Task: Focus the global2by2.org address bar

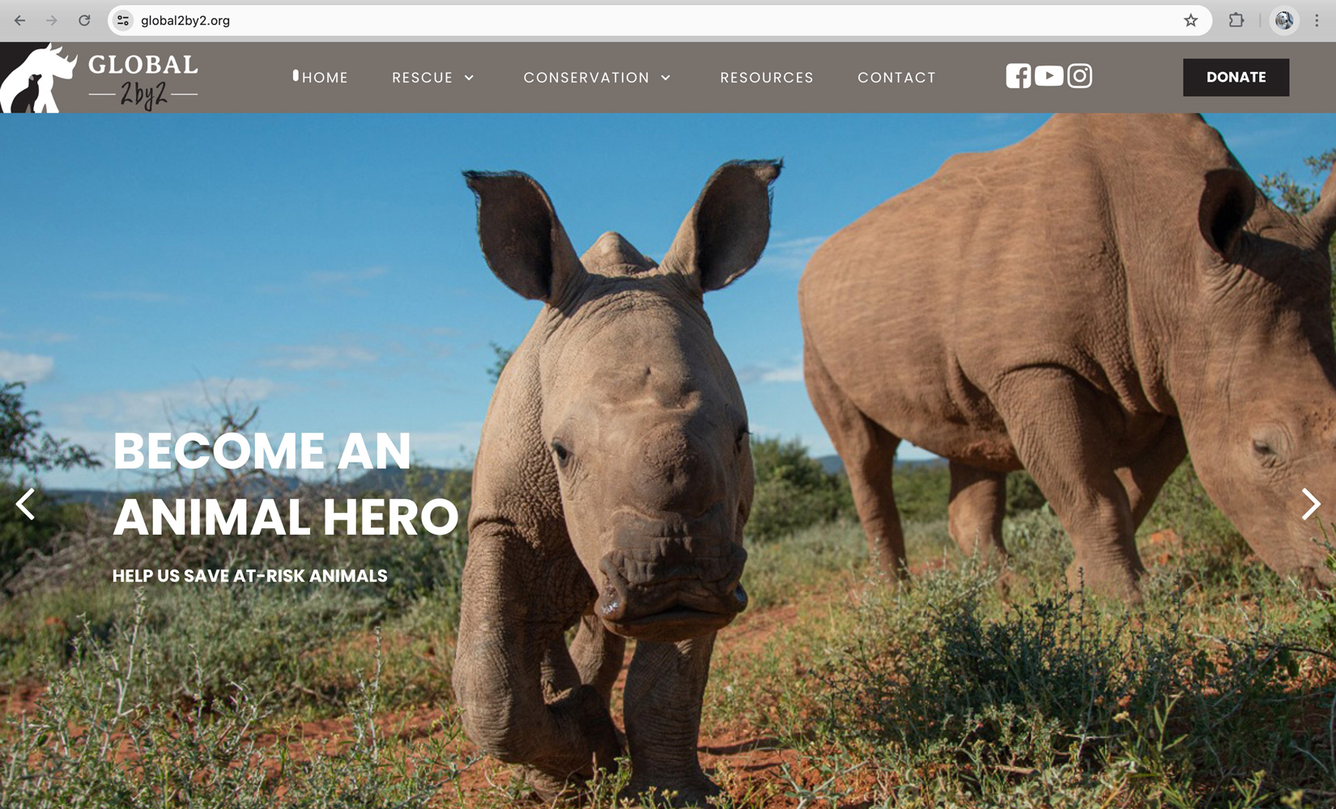Action: [x=648, y=20]
